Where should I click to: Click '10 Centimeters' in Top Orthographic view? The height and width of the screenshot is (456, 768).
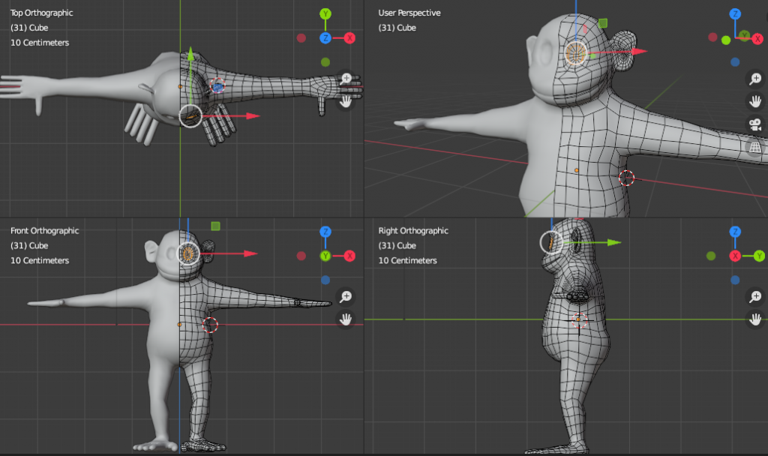(40, 43)
